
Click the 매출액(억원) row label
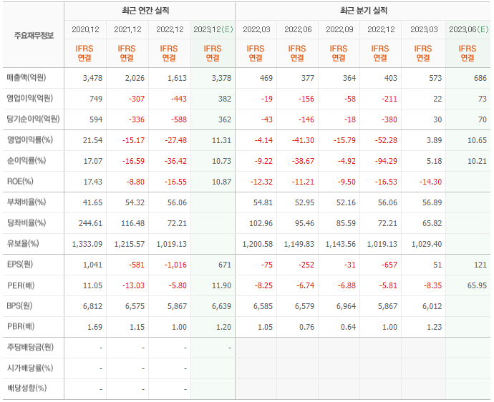tap(26, 77)
